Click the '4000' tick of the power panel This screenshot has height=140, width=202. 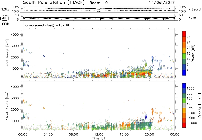tap(15, 35)
